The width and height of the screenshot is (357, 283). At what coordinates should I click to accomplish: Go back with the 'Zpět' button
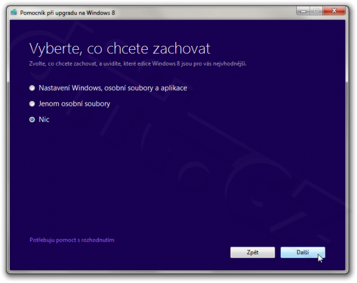click(x=253, y=252)
